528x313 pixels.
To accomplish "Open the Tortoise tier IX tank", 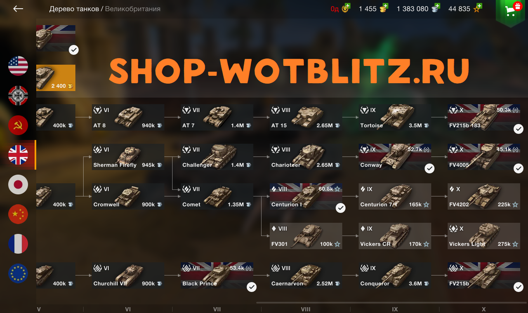I will point(395,118).
